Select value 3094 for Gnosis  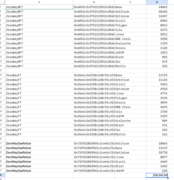point(157,102)
